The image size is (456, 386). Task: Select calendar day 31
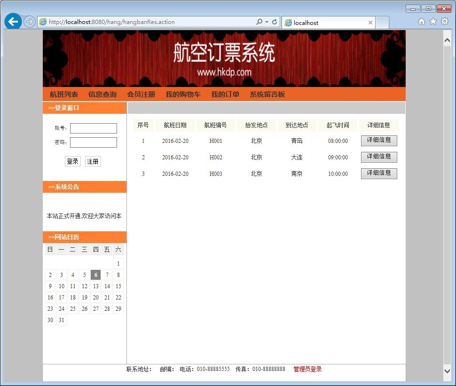[x=62, y=320]
